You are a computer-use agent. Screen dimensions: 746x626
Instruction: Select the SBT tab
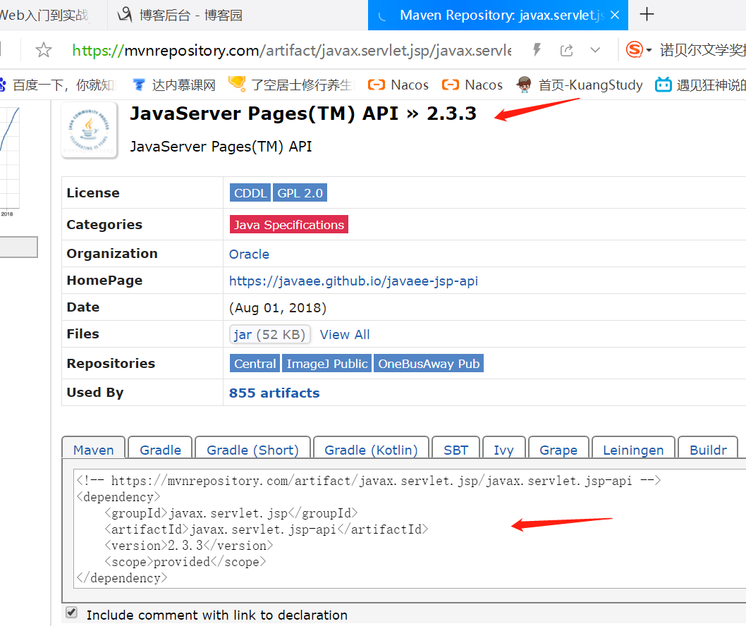[455, 448]
